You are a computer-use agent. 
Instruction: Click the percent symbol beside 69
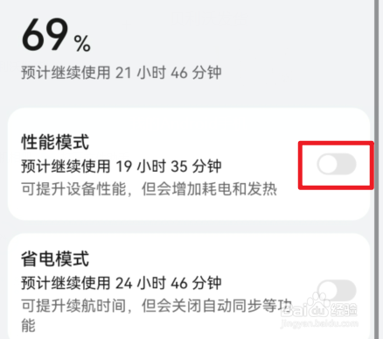[x=82, y=44]
